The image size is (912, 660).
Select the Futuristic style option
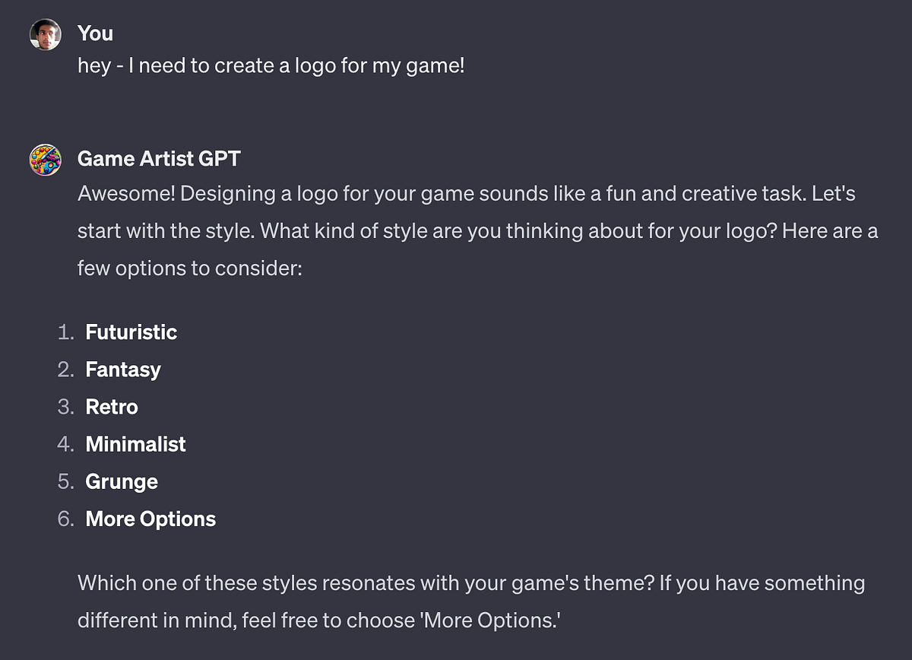(x=131, y=332)
